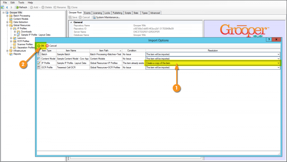Switch to the Locks tab

(x=107, y=13)
